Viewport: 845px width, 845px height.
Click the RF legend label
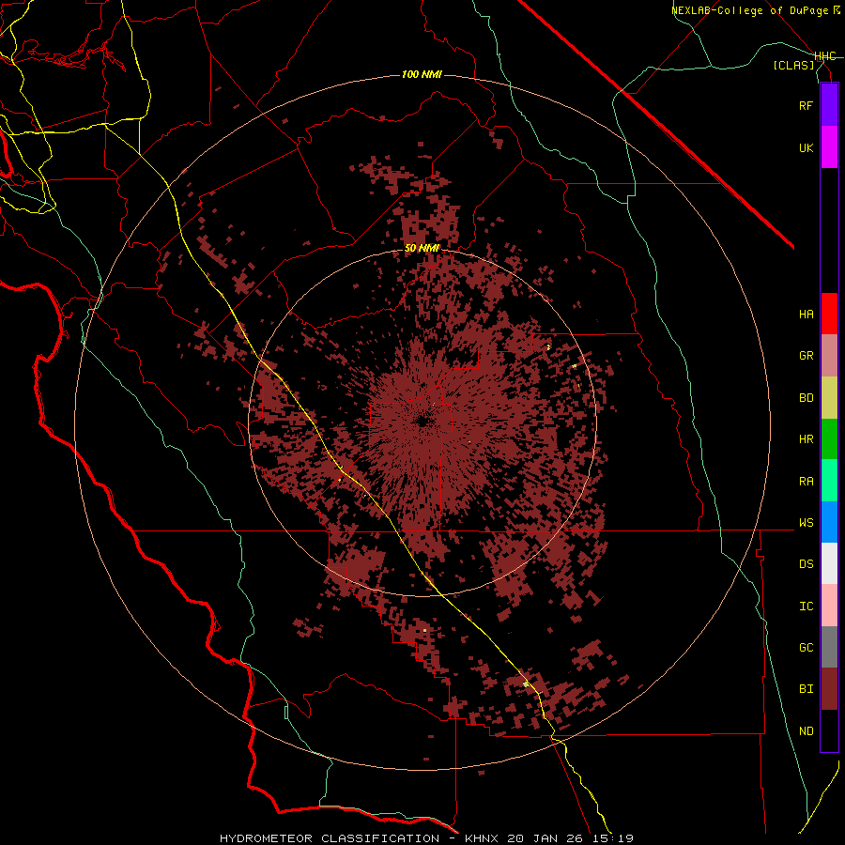(x=806, y=105)
